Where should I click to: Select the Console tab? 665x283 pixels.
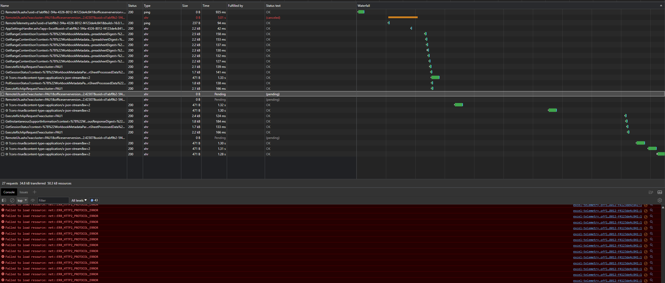pyautogui.click(x=9, y=192)
